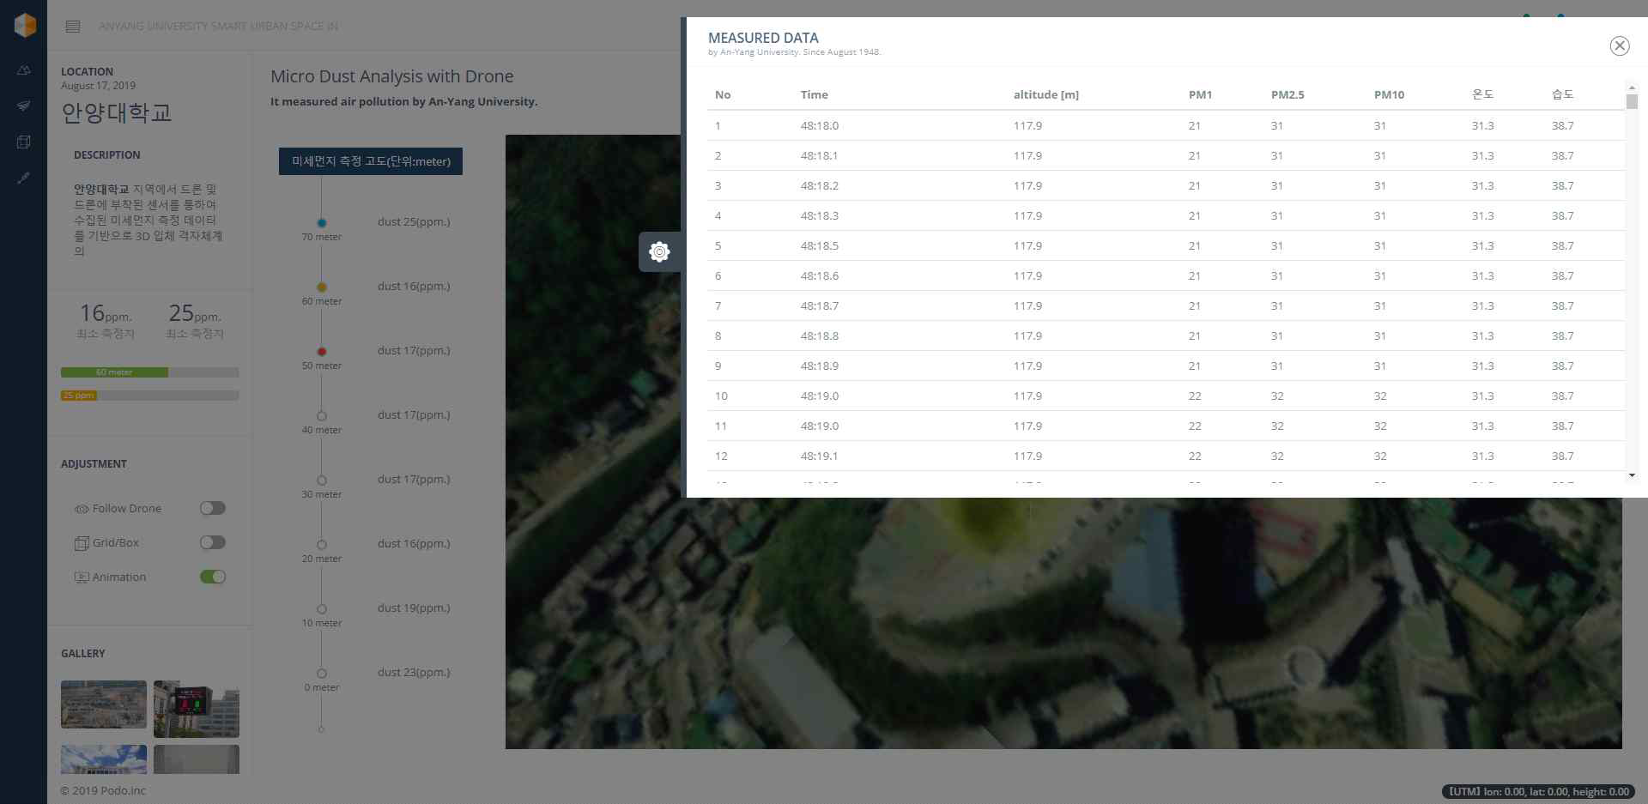This screenshot has height=804, width=1648.
Task: Select time cell 48:18.9 in row 9
Action: tap(820, 366)
